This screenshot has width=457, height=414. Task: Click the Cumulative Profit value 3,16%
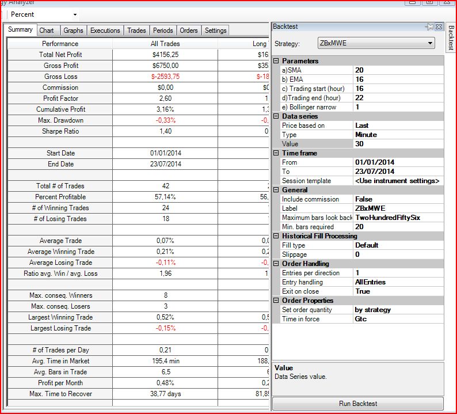[x=165, y=109]
